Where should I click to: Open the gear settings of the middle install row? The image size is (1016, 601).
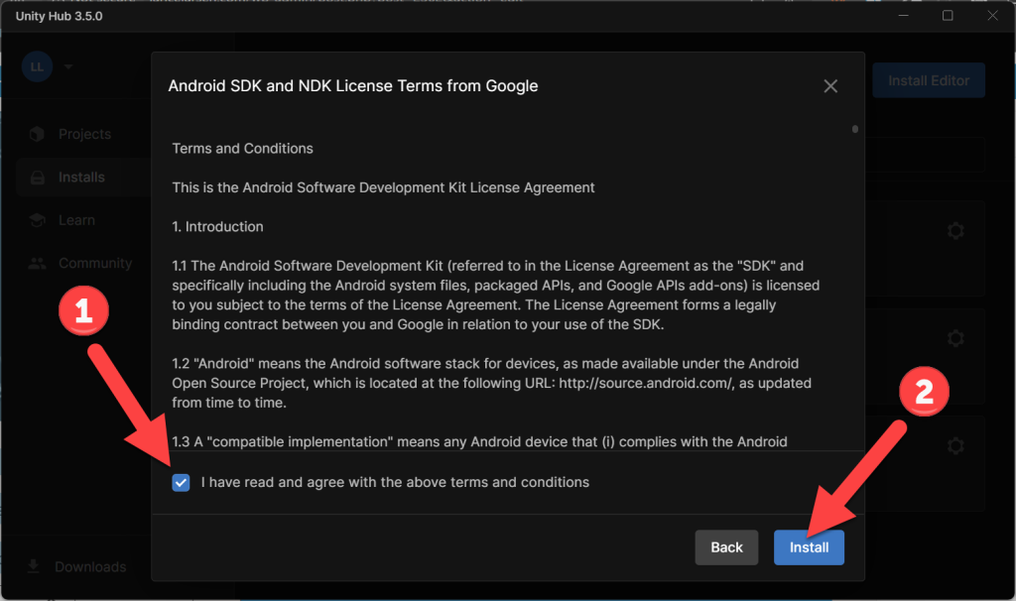point(955,338)
